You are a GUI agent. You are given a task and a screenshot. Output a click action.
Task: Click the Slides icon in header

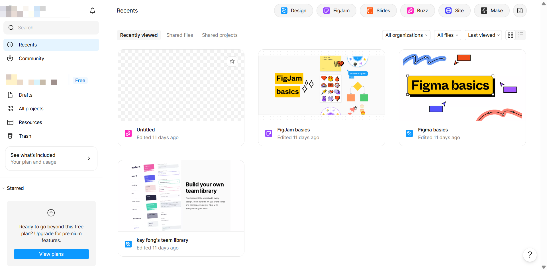pyautogui.click(x=370, y=11)
